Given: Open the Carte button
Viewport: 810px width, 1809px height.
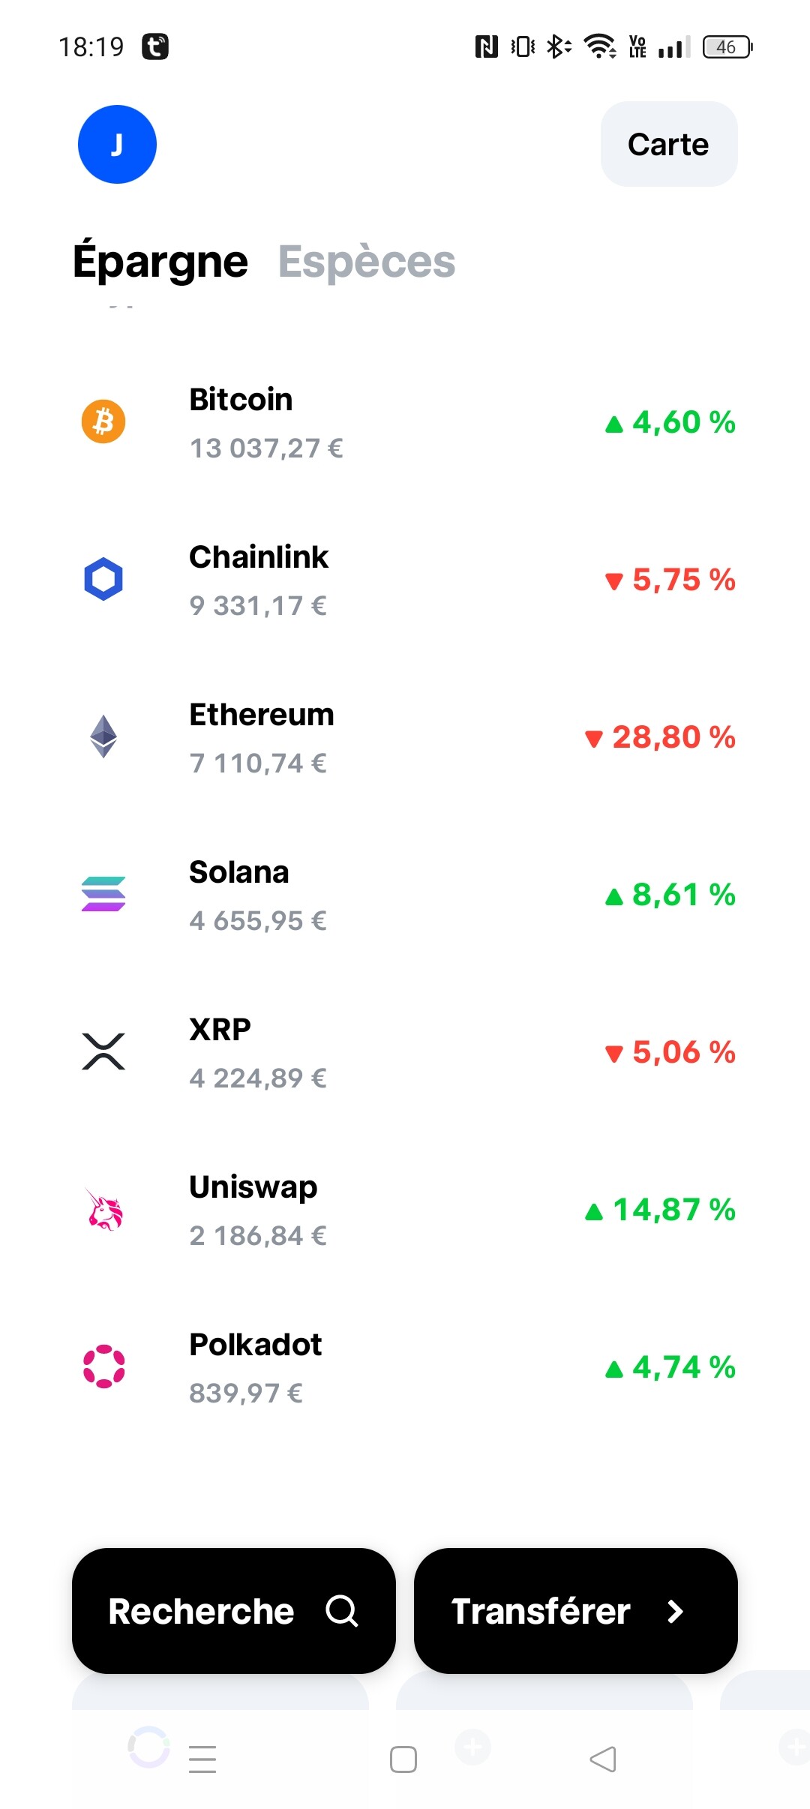Looking at the screenshot, I should point(669,144).
